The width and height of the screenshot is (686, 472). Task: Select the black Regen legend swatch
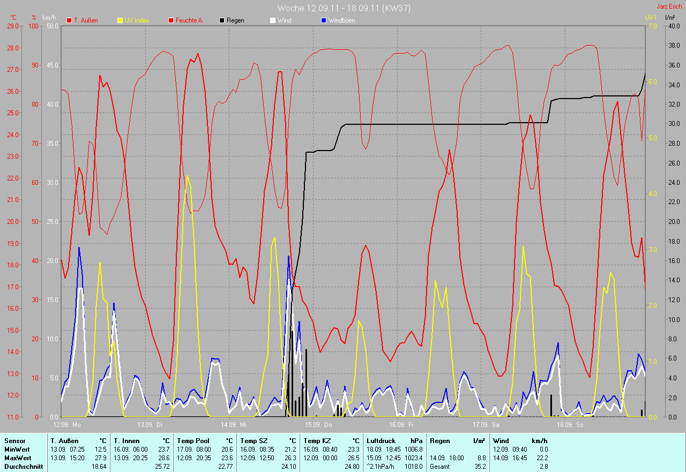[x=222, y=20]
